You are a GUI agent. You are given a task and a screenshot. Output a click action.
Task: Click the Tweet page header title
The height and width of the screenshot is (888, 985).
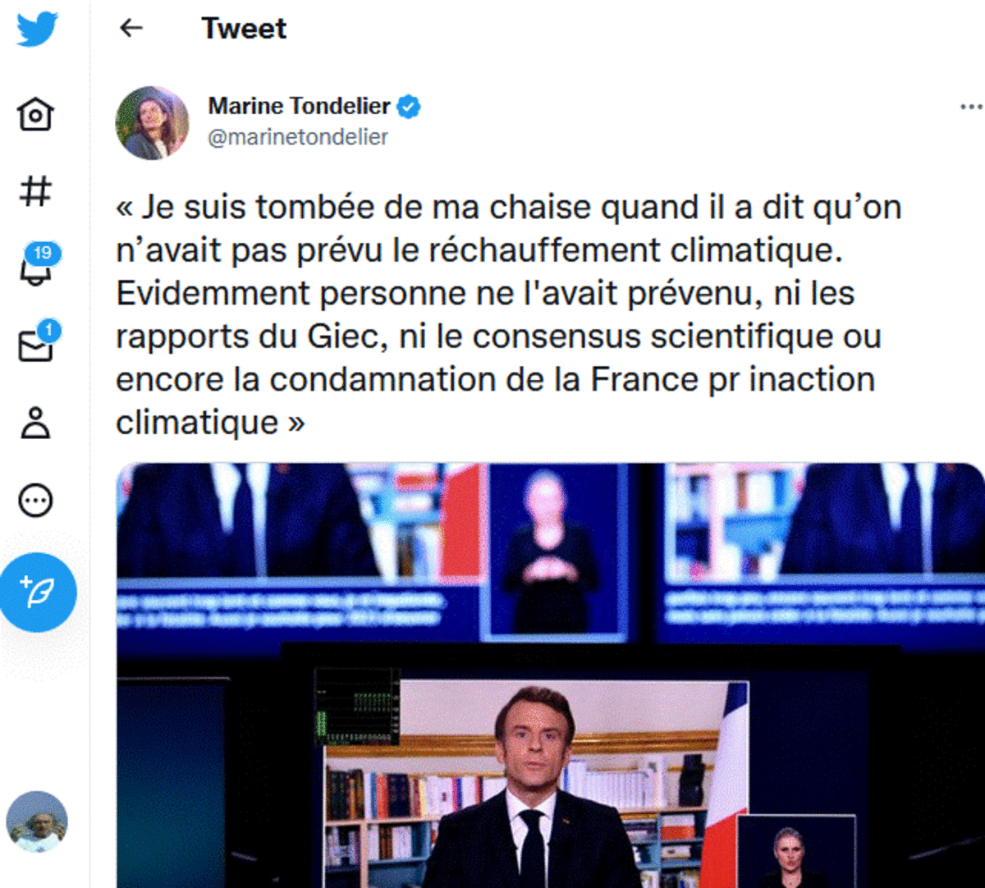(x=244, y=29)
